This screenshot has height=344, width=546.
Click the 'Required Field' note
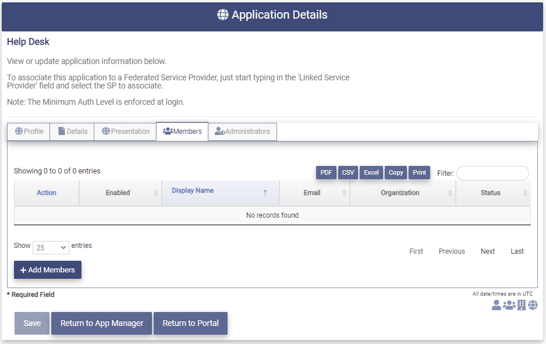tap(31, 295)
